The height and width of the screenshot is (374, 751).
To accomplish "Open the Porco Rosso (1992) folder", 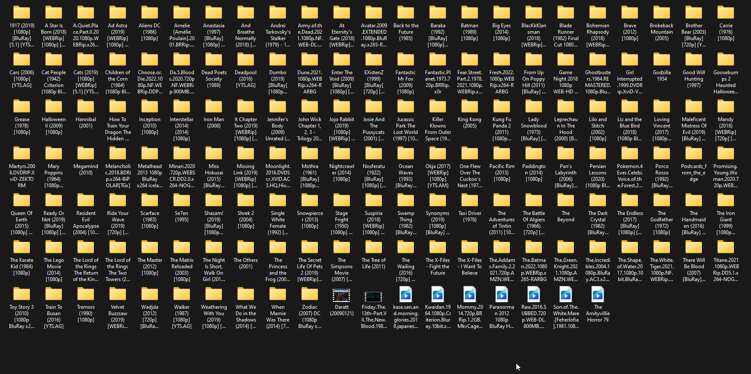I will click(662, 154).
